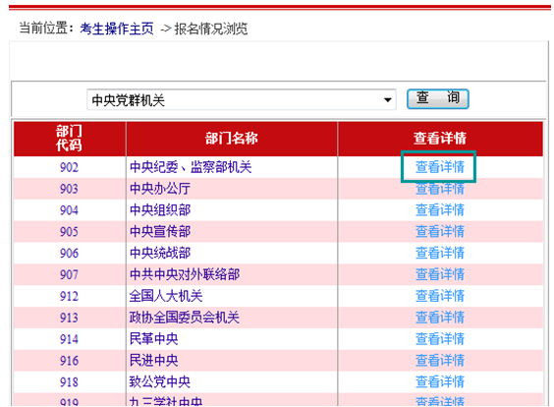Open 查看详情 for 致公党中央 row
The image size is (554, 407).
439,381
